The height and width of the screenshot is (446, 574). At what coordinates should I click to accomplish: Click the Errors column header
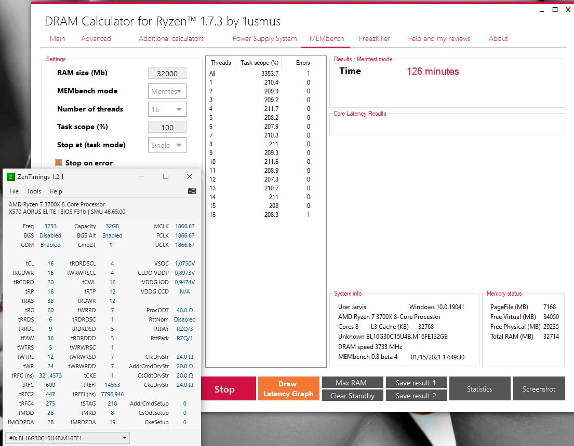tap(303, 63)
